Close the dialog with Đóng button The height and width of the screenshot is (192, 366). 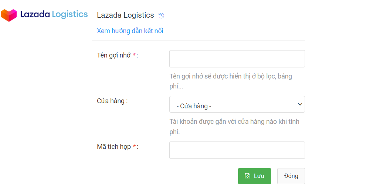(291, 176)
